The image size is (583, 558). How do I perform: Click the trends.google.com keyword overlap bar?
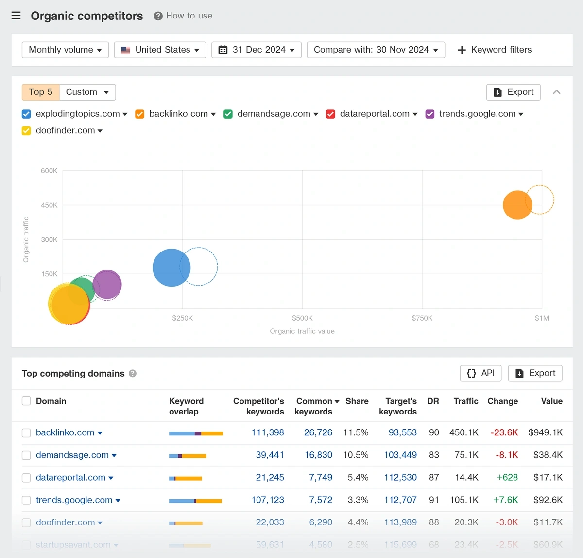[195, 501]
